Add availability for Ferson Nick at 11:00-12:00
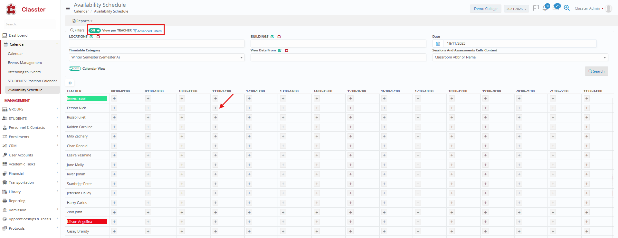 coord(215,108)
